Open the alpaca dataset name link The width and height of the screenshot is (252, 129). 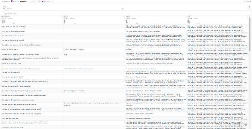coord(23,1)
